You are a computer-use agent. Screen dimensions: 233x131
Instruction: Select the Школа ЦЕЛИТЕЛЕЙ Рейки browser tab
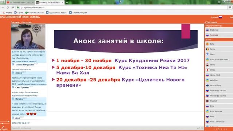point(50,3)
